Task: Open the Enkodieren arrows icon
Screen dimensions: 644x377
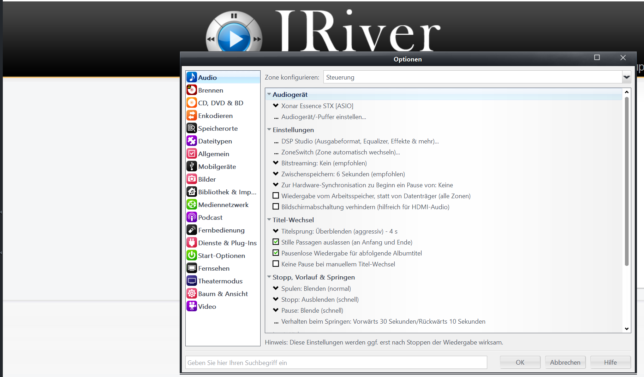Action: point(192,115)
